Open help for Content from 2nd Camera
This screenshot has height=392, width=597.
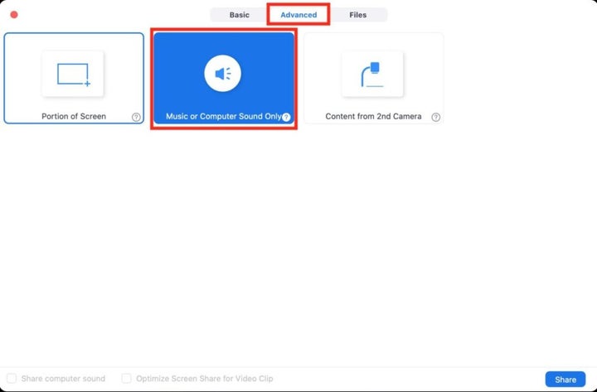[435, 118]
